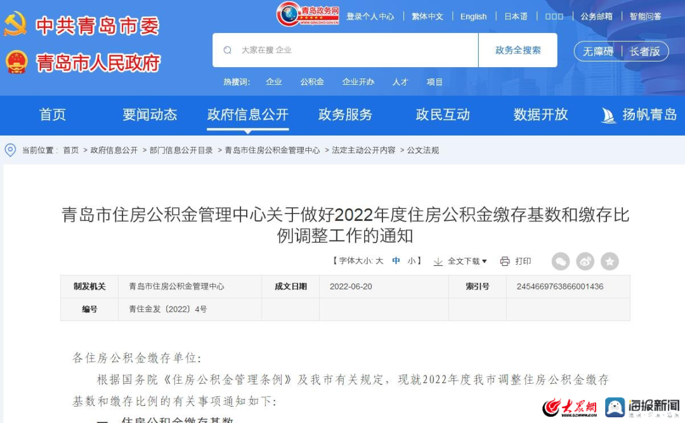685x423 pixels.
Task: Click the 青岛政务网 logo
Action: pos(308,14)
